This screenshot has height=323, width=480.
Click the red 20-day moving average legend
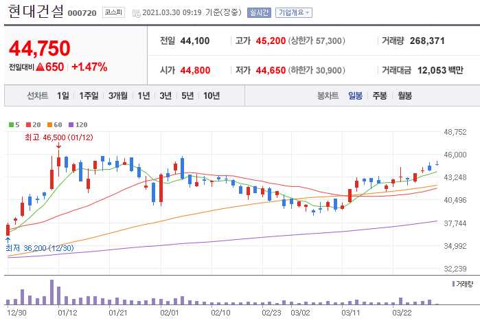(34, 124)
